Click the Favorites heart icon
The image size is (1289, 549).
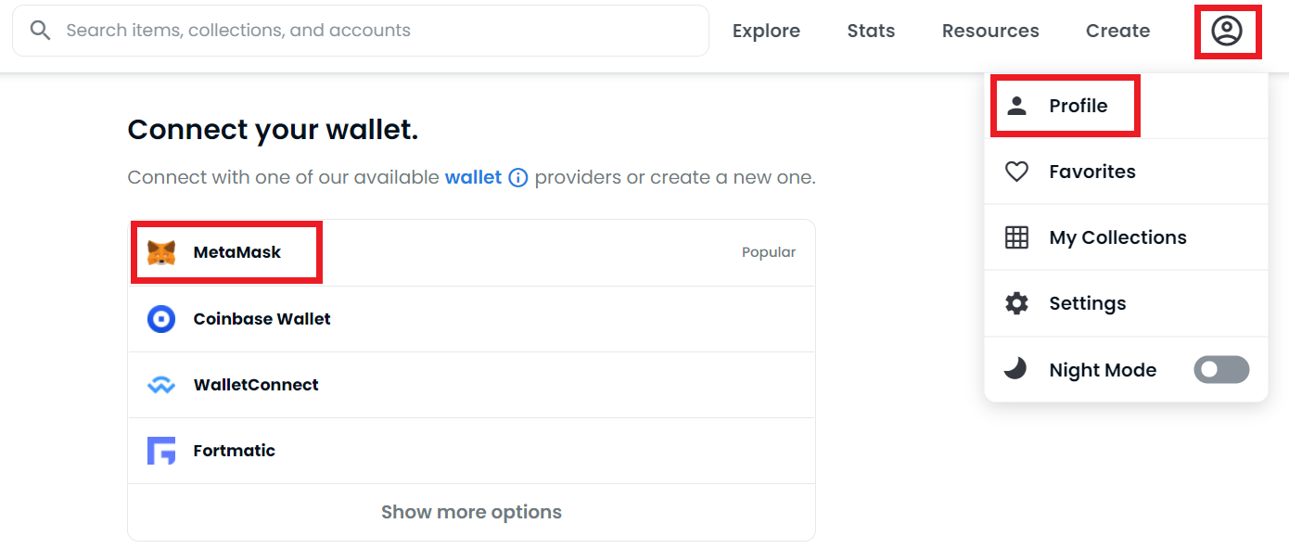pos(1017,172)
